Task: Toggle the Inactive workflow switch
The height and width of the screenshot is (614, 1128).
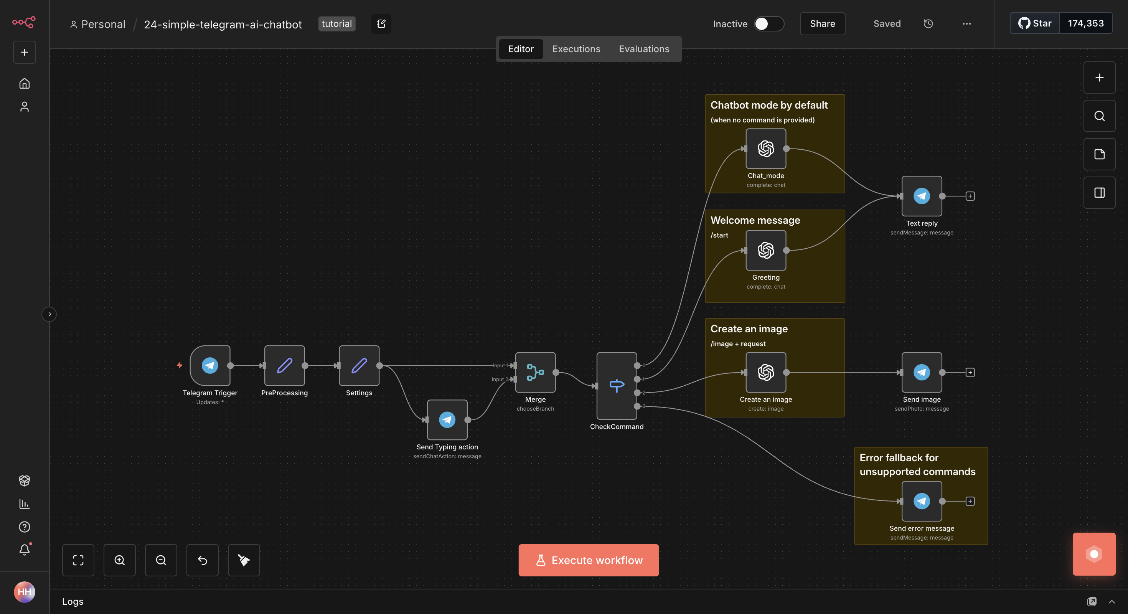Action: [768, 24]
